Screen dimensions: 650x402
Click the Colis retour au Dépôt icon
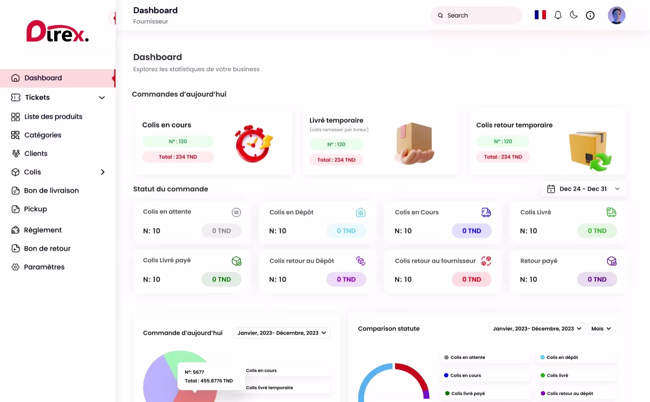coord(361,261)
